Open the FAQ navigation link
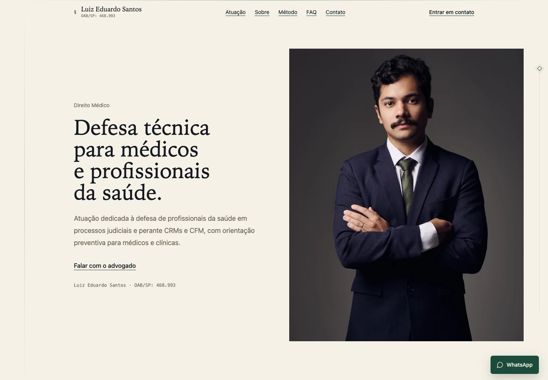Image resolution: width=548 pixels, height=380 pixels. click(311, 12)
